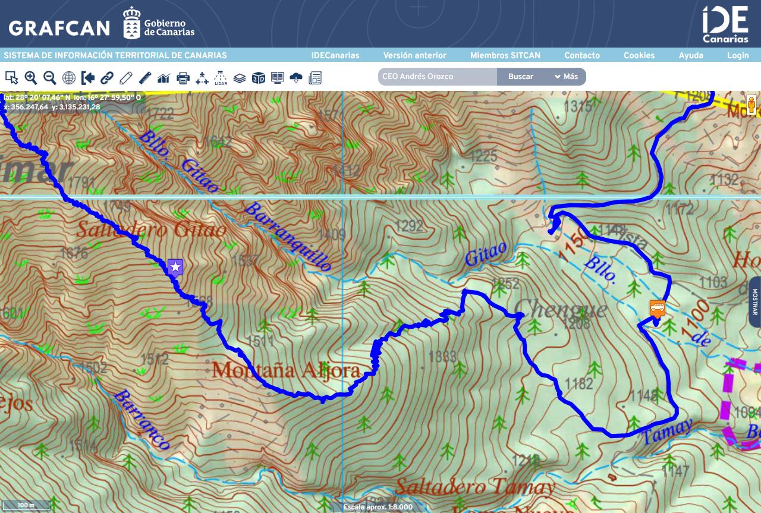761x513 pixels.
Task: Activate the zoom out tool
Action: 50,77
